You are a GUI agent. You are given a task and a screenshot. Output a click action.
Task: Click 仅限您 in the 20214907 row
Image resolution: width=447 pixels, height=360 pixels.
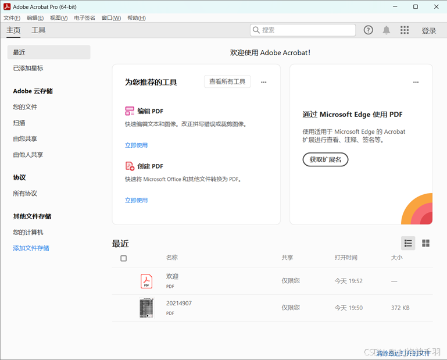point(291,308)
